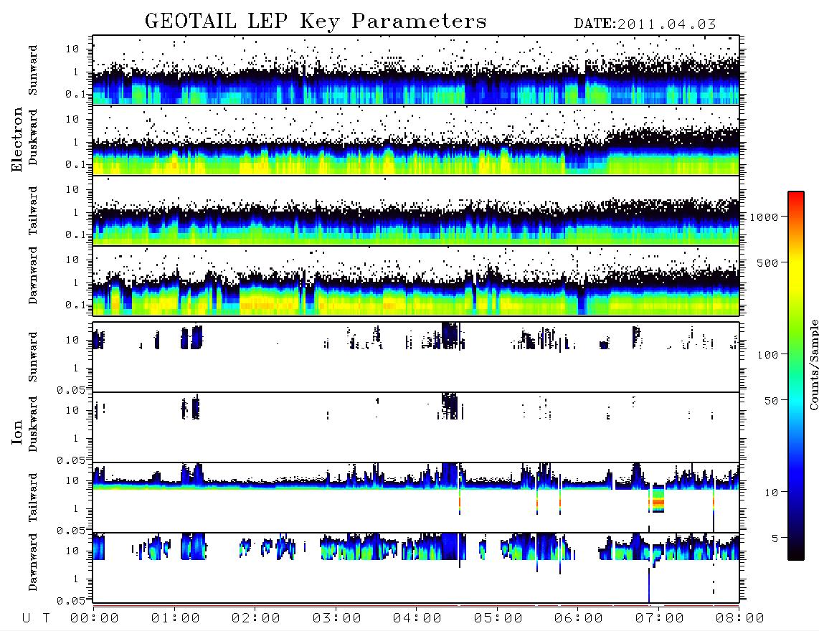Click the 01:00 time tick label
This screenshot has height=631, width=819.
(176, 618)
